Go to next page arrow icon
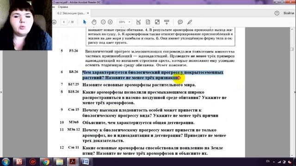This screenshot has width=296, height=166. click(x=54, y=22)
